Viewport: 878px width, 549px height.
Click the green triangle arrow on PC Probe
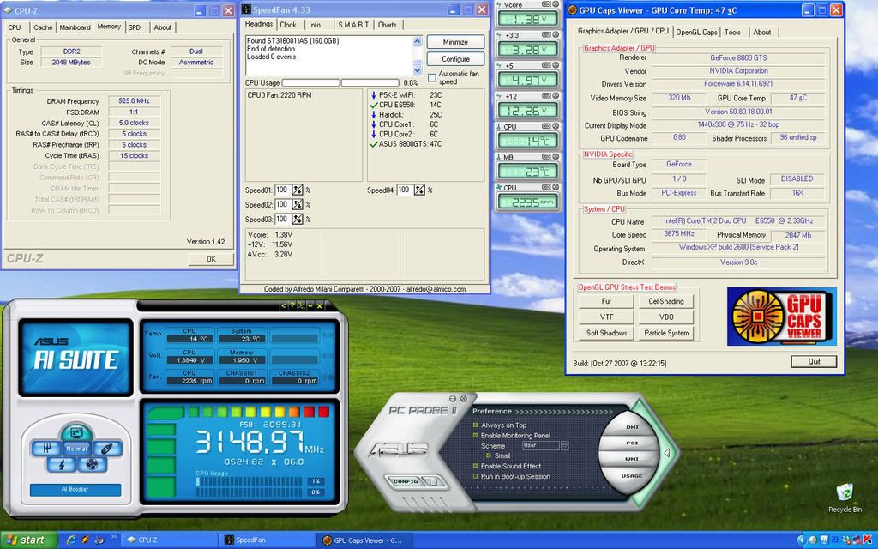pyautogui.click(x=666, y=452)
